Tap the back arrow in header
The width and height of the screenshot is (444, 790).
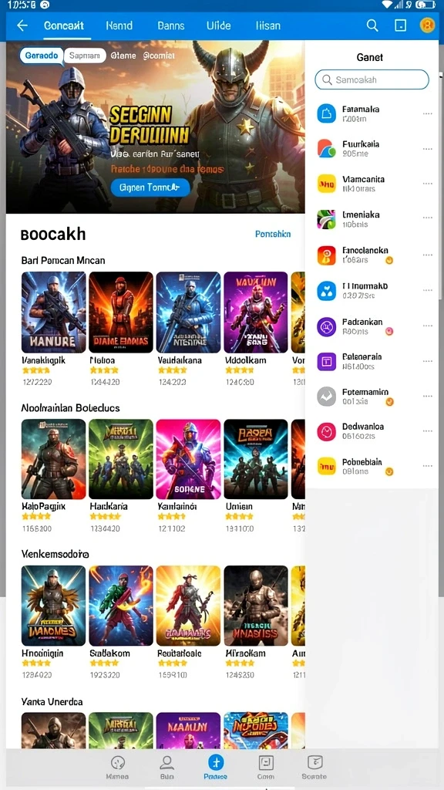[x=22, y=25]
